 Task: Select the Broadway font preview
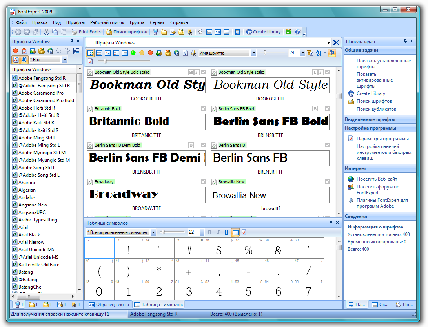coord(146,195)
